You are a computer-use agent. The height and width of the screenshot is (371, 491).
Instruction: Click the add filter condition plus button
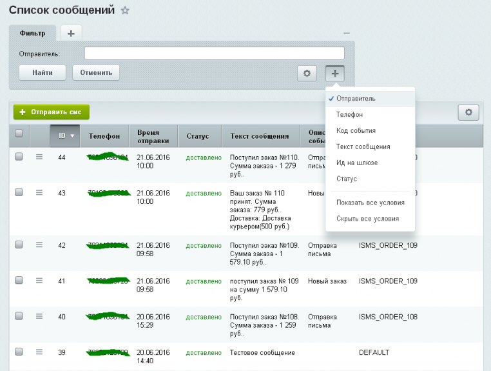(x=335, y=74)
